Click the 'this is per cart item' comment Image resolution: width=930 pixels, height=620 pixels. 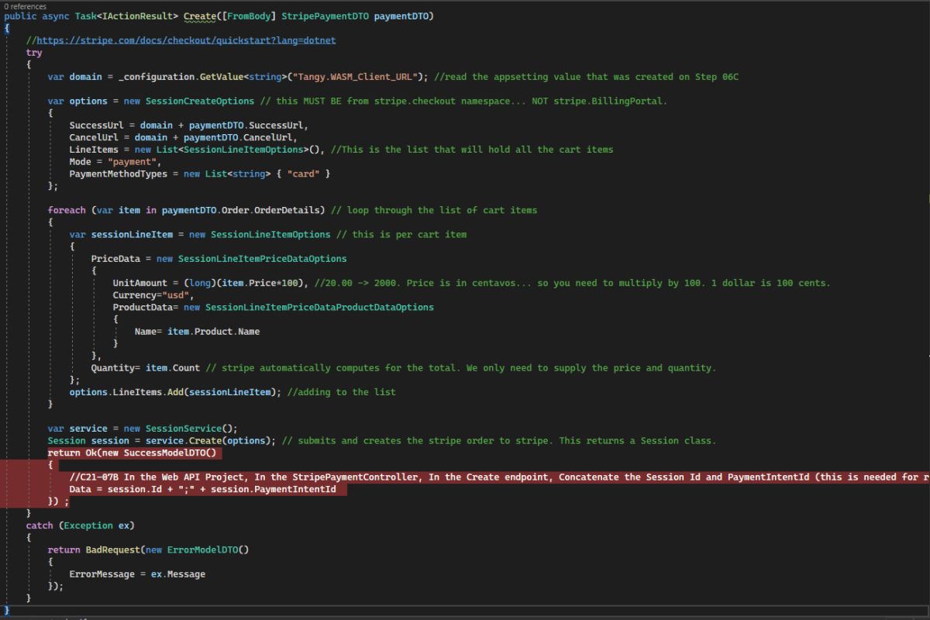tap(401, 233)
